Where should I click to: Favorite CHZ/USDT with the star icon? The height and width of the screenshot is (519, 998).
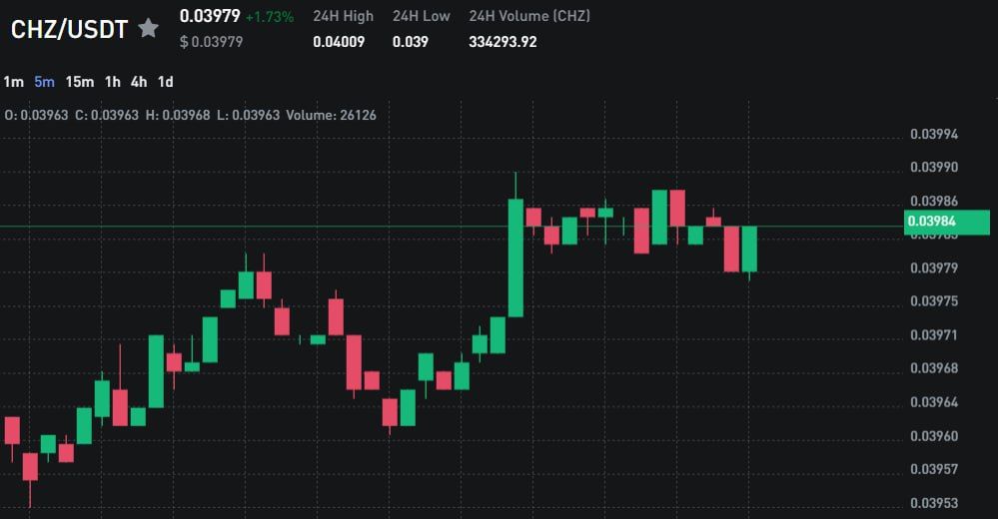point(148,28)
